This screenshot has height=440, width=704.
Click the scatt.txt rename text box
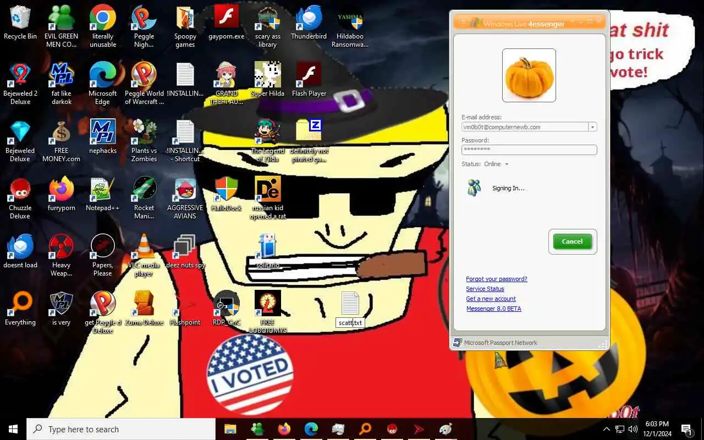[x=350, y=323]
